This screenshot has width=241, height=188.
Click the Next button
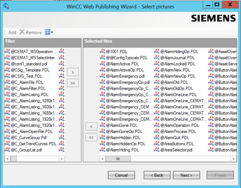tap(186, 175)
